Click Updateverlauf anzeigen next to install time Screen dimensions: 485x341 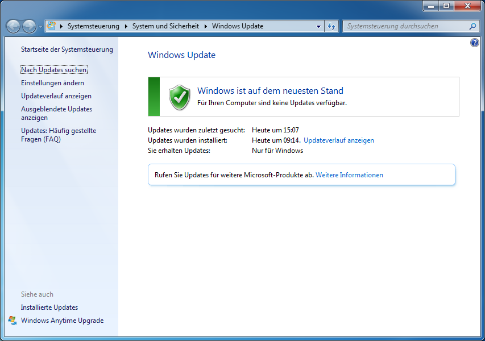tap(339, 140)
